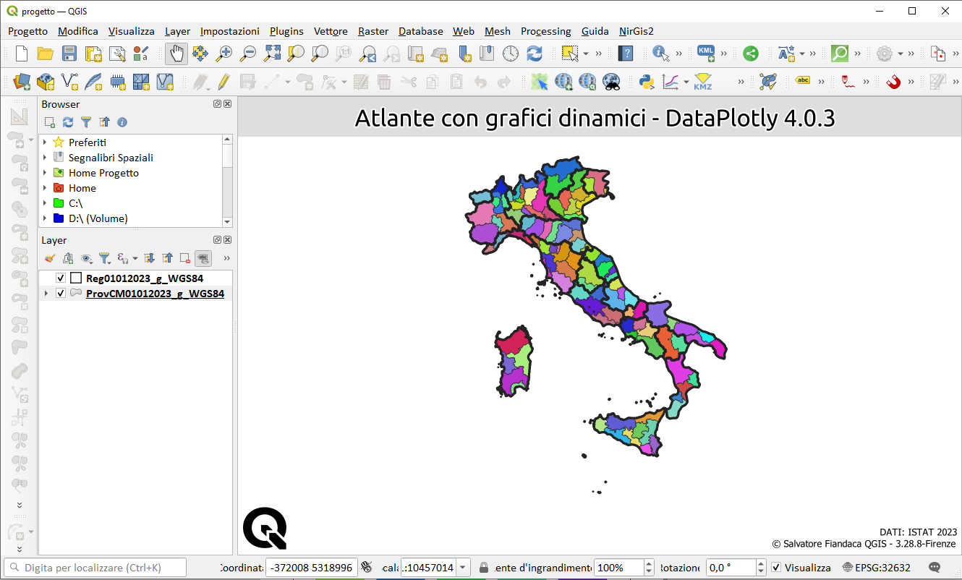
Task: Open the layer styling paintbrush icon
Action: [50, 257]
